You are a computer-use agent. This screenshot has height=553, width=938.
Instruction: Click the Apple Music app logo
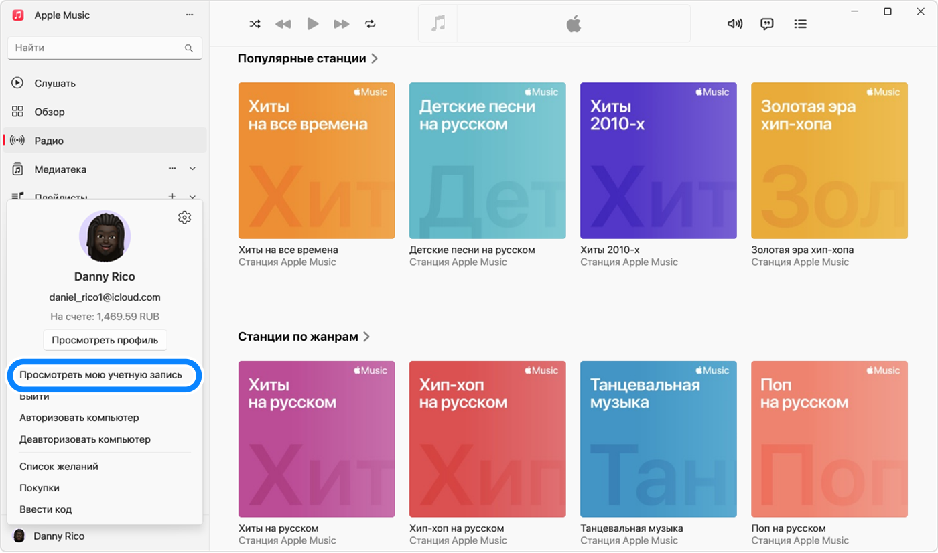[x=19, y=15]
